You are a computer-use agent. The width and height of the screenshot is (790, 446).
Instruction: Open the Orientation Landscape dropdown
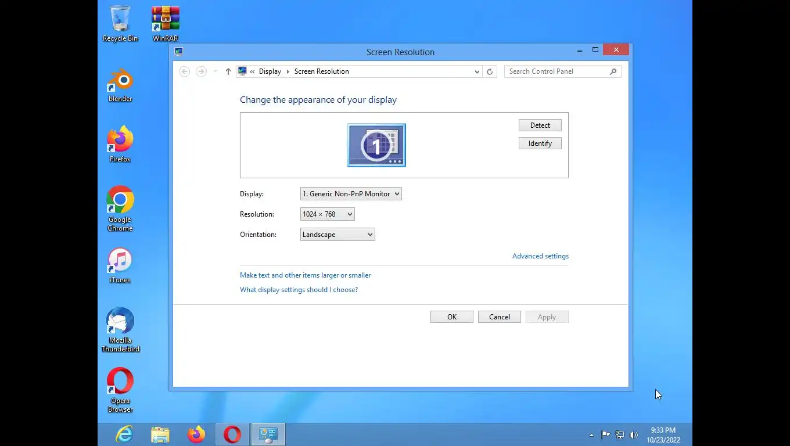(337, 235)
